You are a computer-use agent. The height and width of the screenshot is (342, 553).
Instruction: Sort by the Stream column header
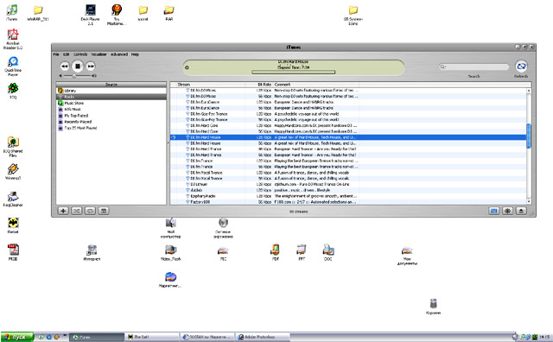[x=211, y=85]
